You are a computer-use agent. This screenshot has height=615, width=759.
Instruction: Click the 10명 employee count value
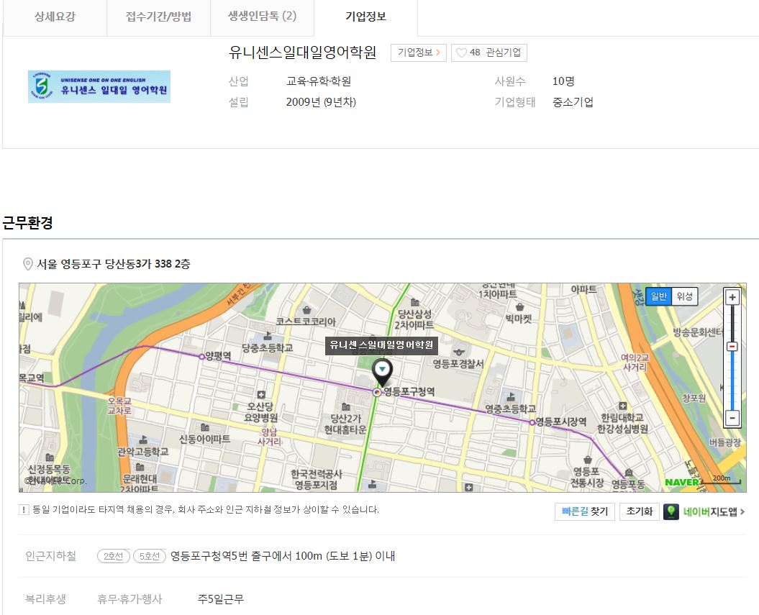point(563,81)
